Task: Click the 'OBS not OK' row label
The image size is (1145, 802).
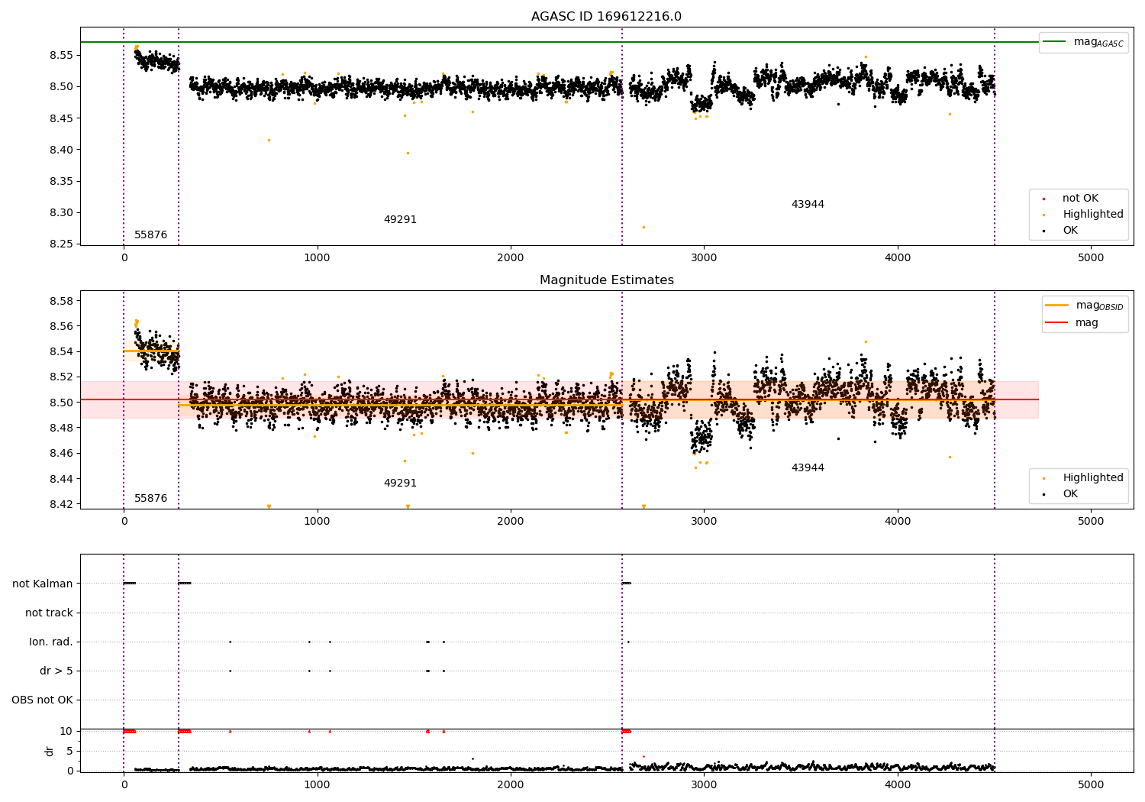Action: 42,700
